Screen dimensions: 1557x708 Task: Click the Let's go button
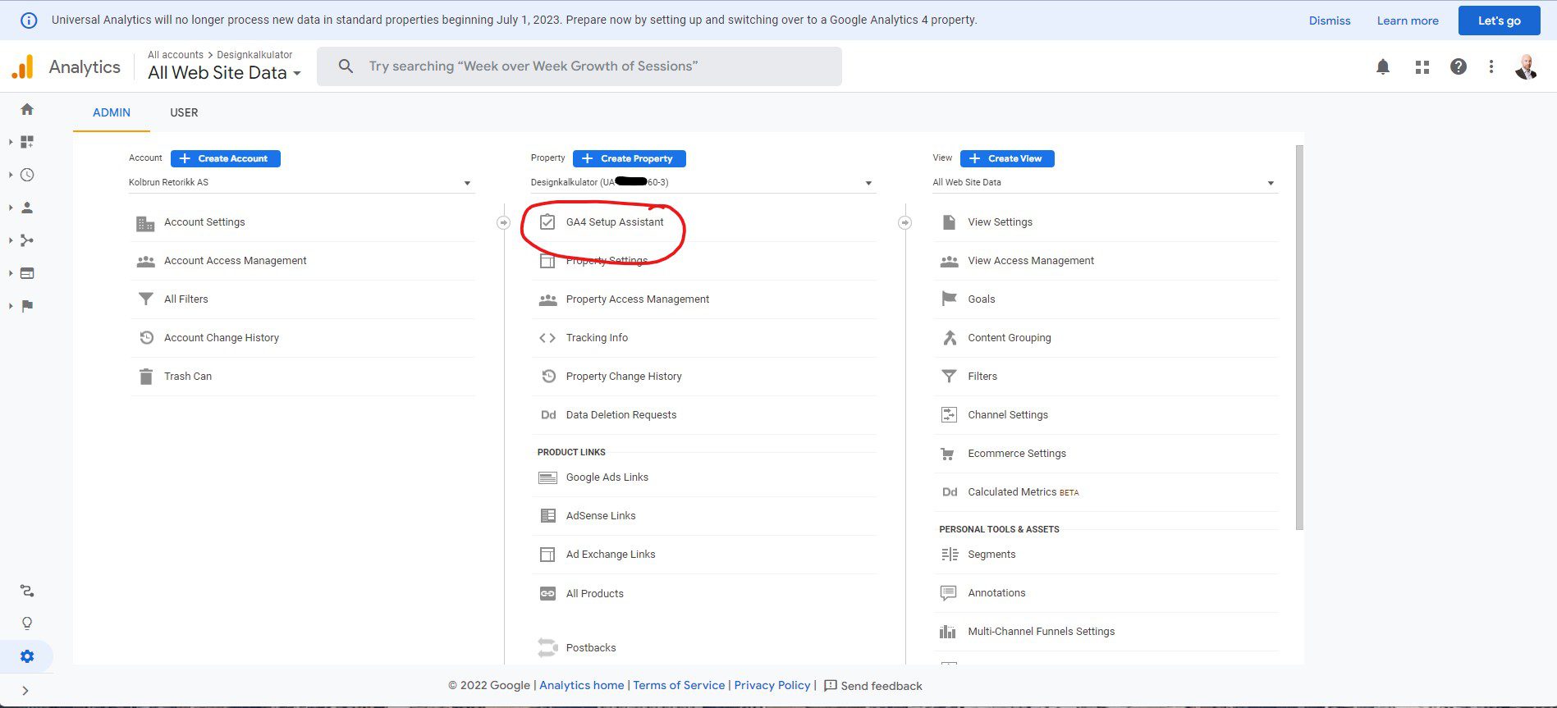pyautogui.click(x=1499, y=21)
